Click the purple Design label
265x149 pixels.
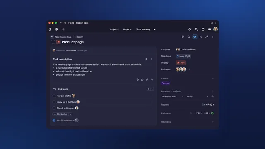tap(165, 83)
